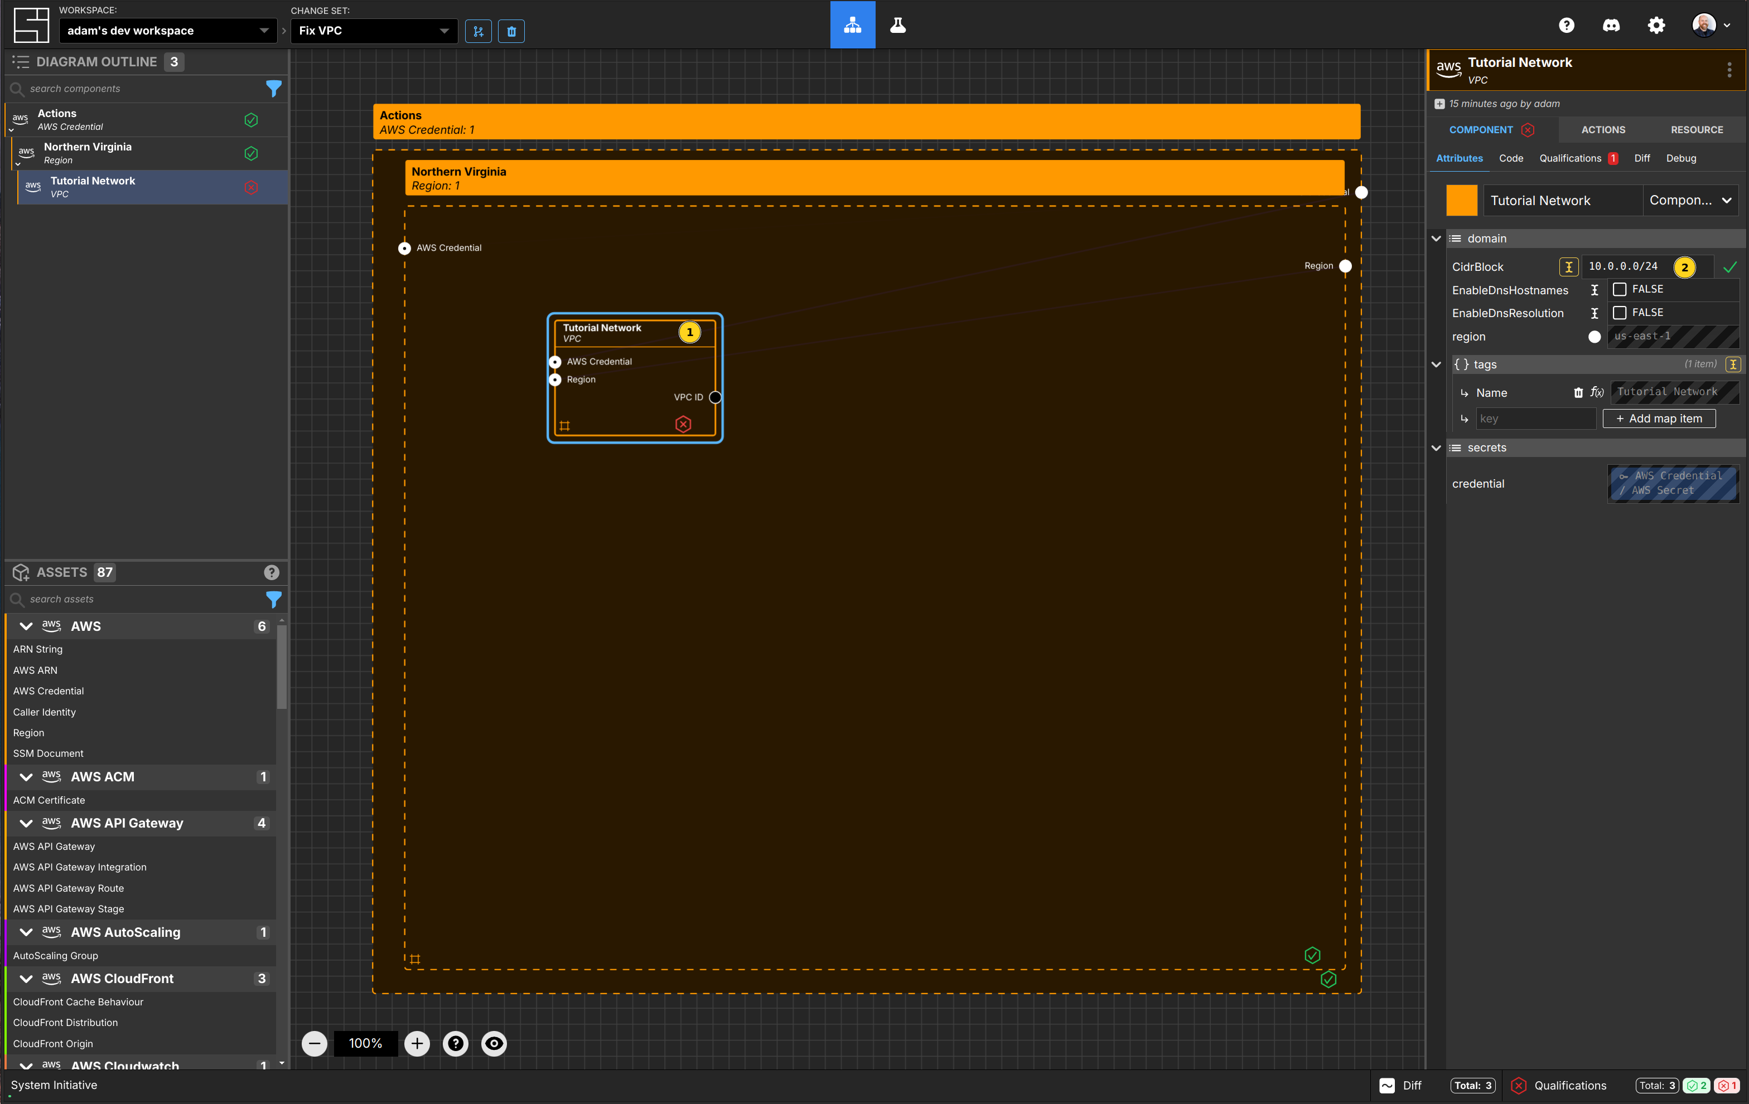Image resolution: width=1749 pixels, height=1104 pixels.
Task: Click the Region input socket on VPC node
Action: coord(555,380)
